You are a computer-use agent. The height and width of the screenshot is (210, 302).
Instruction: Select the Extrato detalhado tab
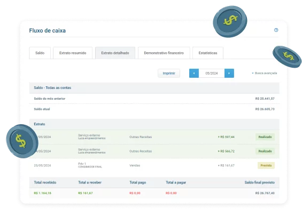point(115,53)
